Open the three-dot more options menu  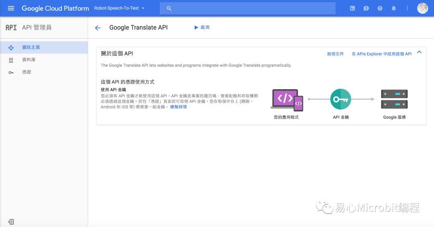point(407,8)
